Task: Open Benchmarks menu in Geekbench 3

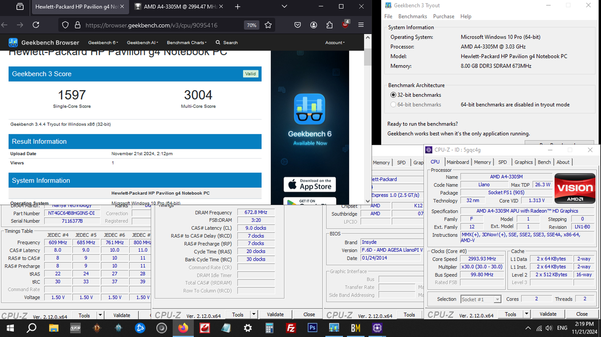Action: tap(413, 16)
